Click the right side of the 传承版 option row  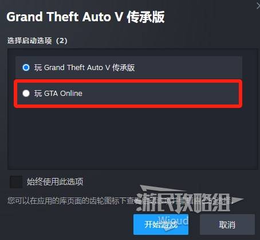tap(191, 67)
